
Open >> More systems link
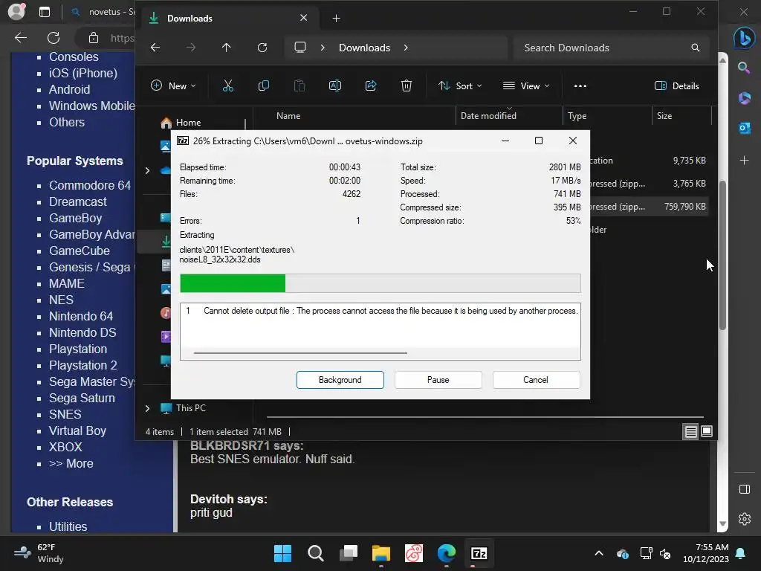[x=71, y=464]
